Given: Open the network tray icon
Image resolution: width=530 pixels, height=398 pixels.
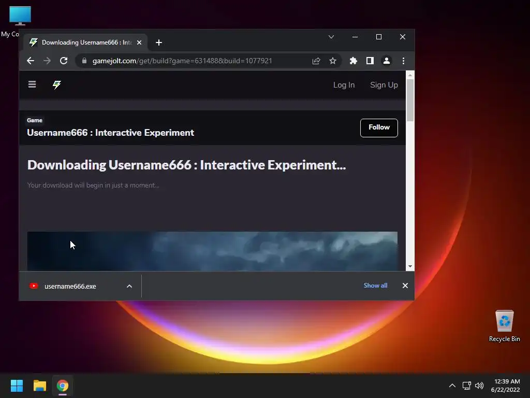Looking at the screenshot, I should pyautogui.click(x=467, y=386).
